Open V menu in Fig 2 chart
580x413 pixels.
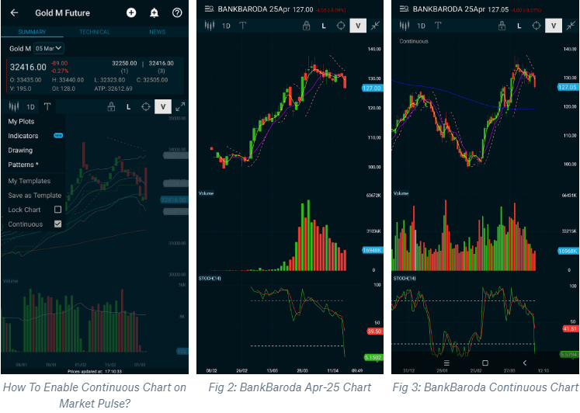click(358, 26)
